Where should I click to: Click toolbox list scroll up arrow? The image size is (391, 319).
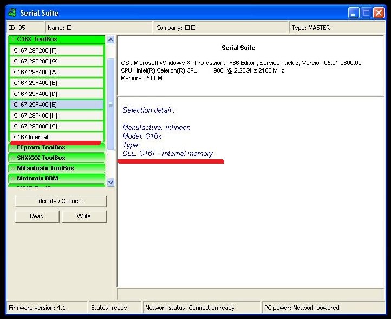click(x=110, y=40)
